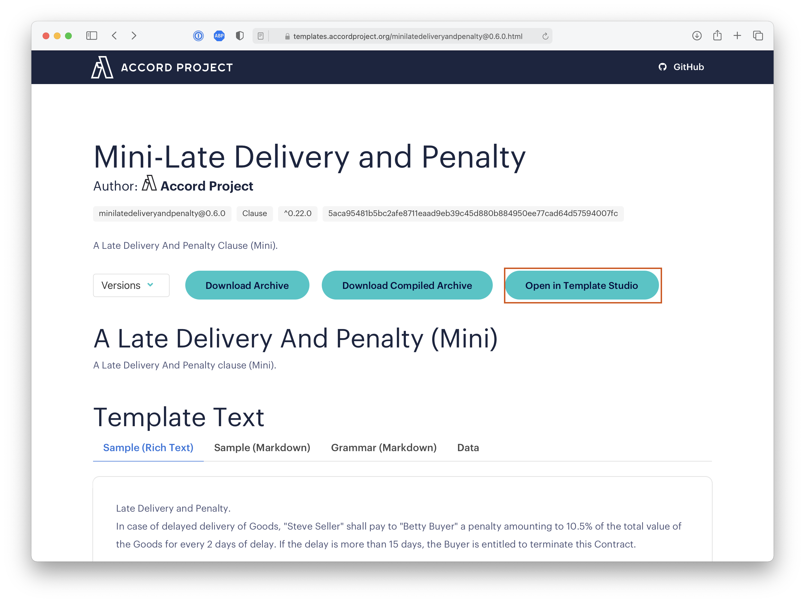The image size is (805, 603).
Task: Expand the Versions dropdown
Action: click(131, 285)
